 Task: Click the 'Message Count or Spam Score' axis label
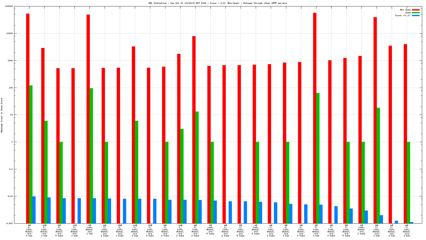[x=2, y=115]
